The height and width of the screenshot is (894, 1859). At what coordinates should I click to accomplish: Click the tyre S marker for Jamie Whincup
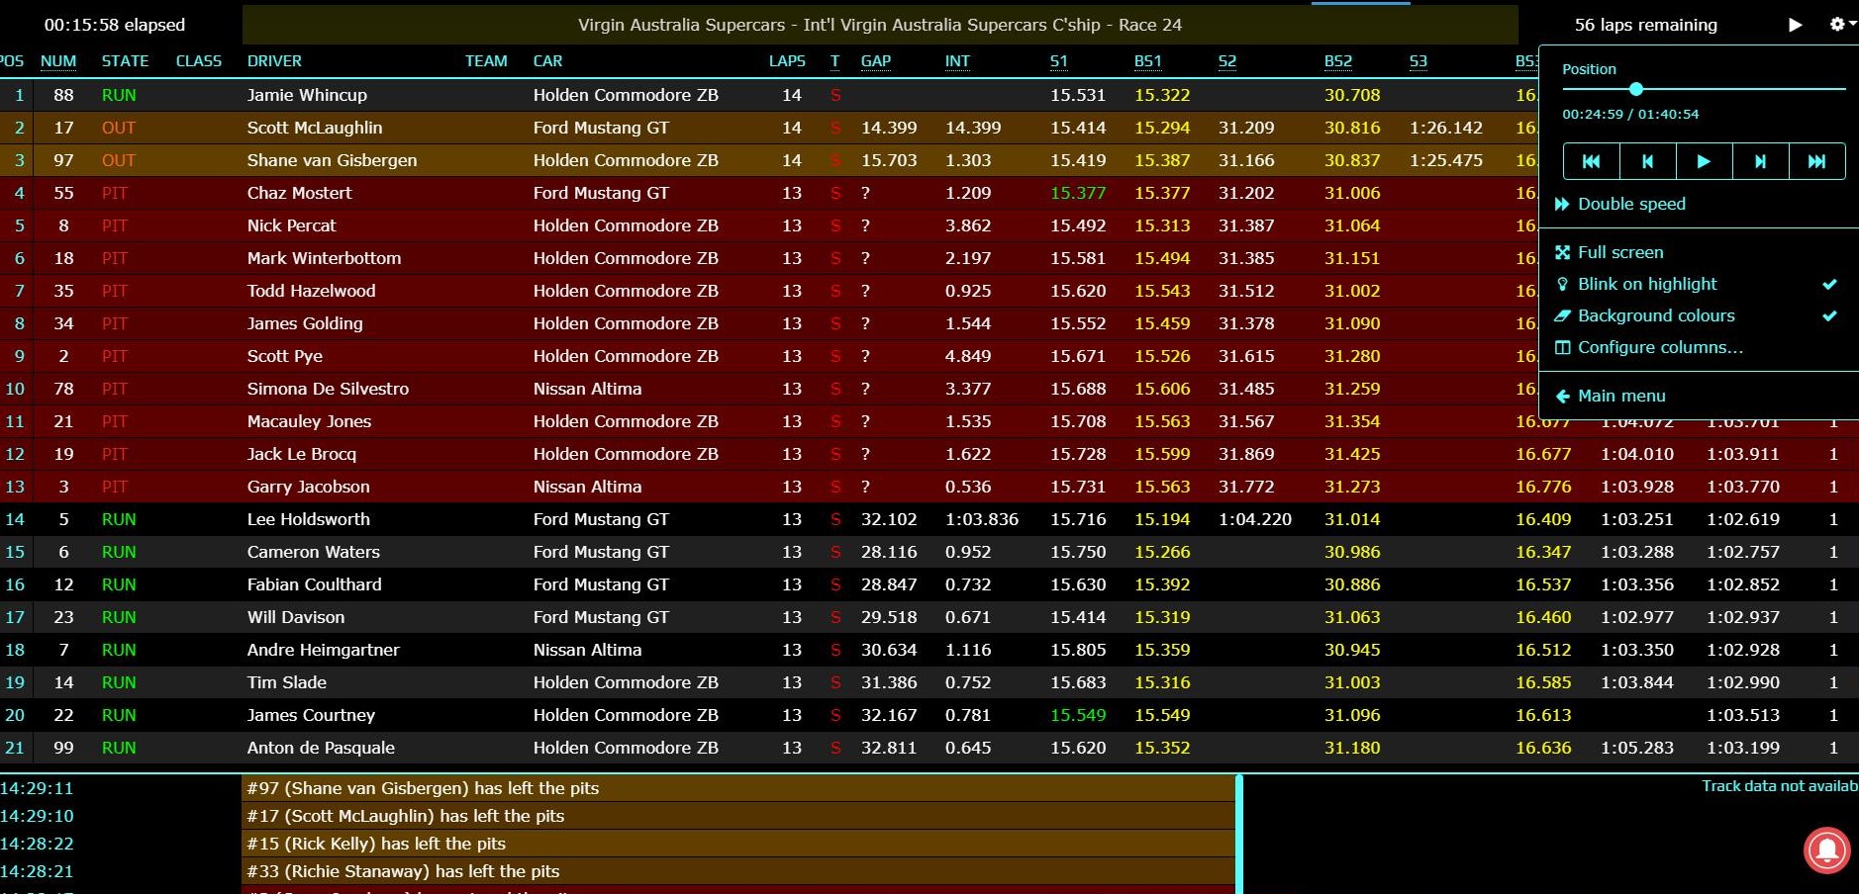[835, 95]
